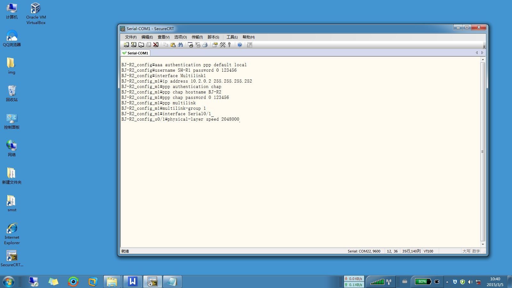
Task: Click the Disconnect red X icon
Action: pyautogui.click(x=156, y=45)
